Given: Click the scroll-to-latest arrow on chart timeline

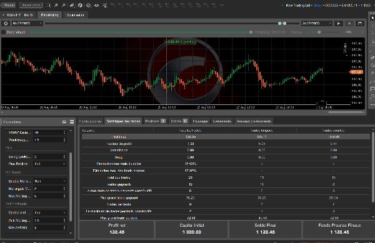Looking at the screenshot, I should (322, 101).
